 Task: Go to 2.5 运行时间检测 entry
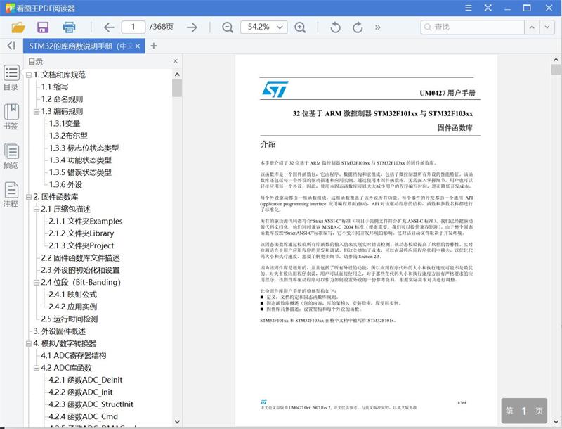click(69, 319)
